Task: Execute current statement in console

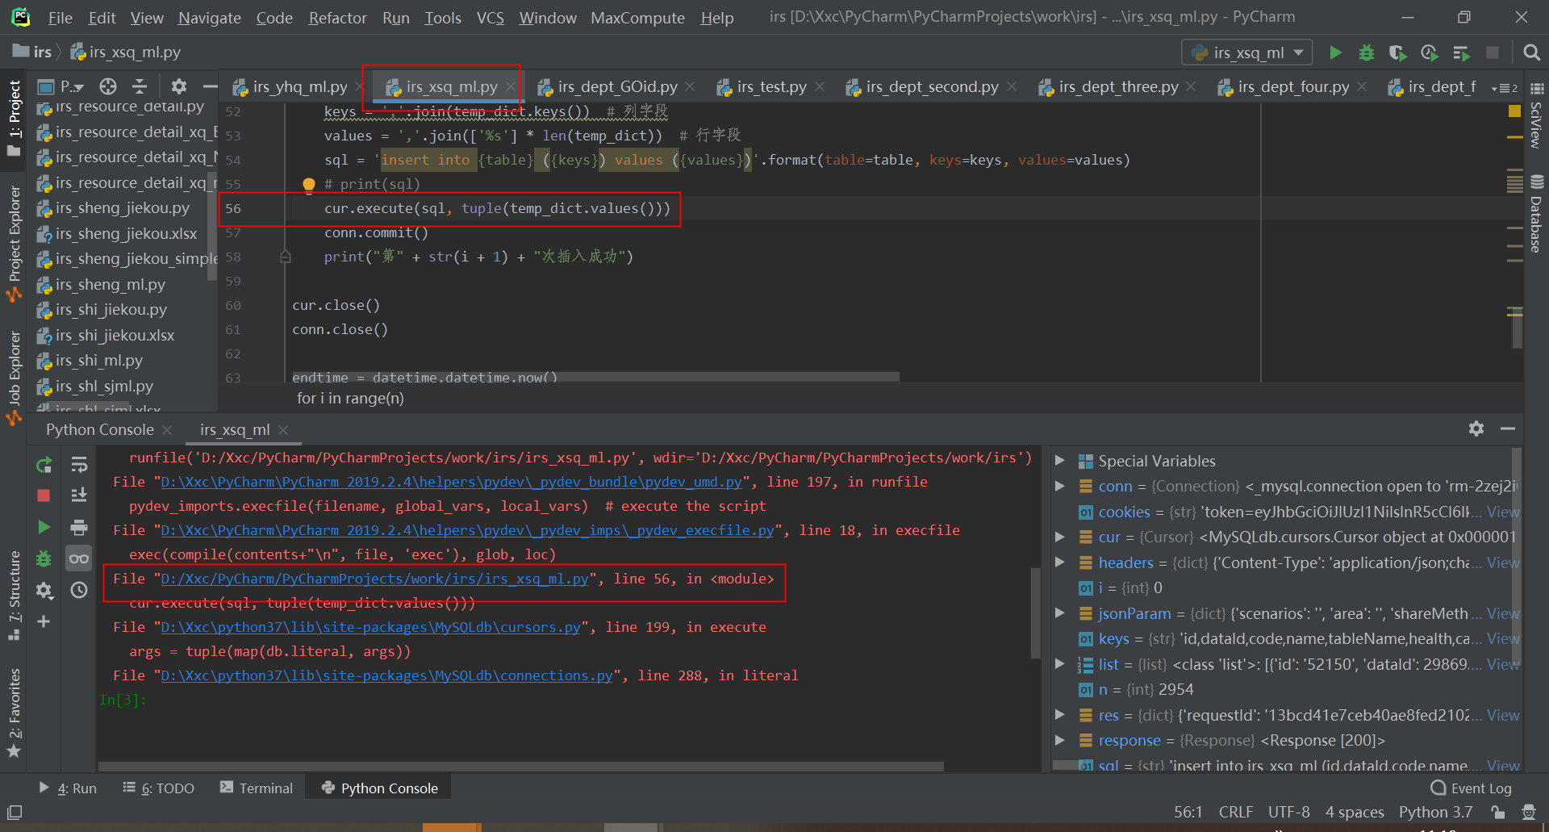Action: click(44, 527)
